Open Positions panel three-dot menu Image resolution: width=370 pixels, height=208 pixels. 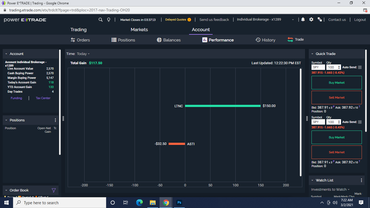click(56, 120)
